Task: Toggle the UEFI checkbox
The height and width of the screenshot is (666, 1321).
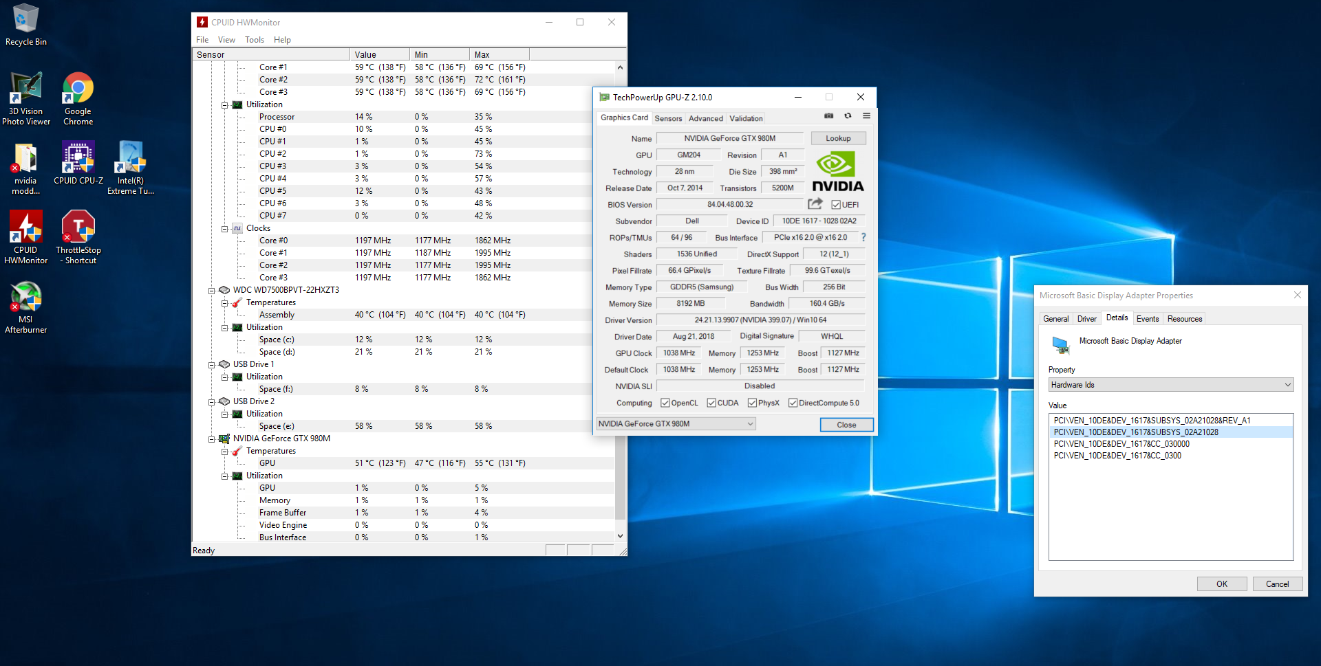Action: pos(836,205)
